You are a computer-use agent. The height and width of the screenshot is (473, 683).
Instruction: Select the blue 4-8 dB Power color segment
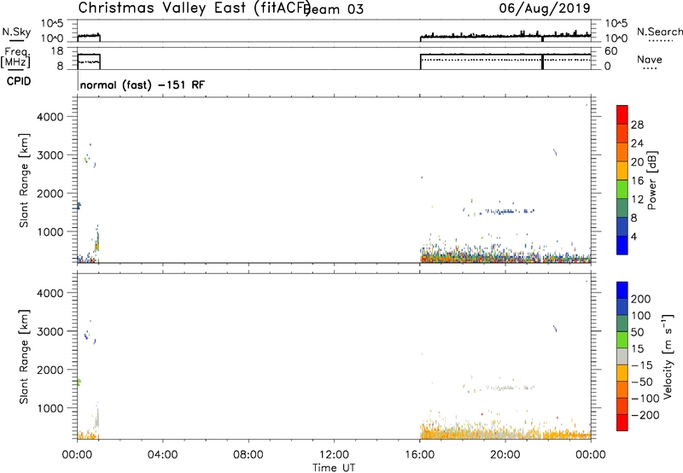tap(622, 226)
